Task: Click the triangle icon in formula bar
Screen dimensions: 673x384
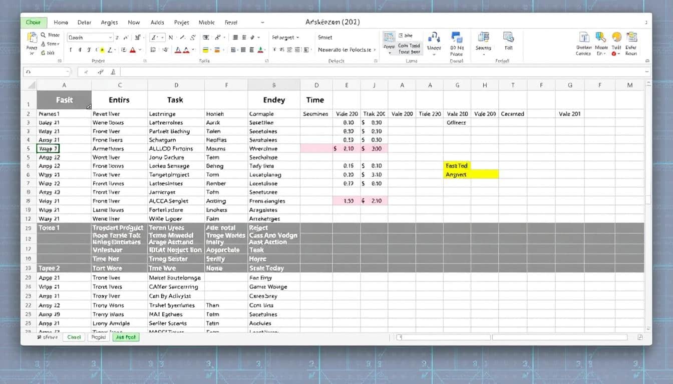Action: click(113, 72)
